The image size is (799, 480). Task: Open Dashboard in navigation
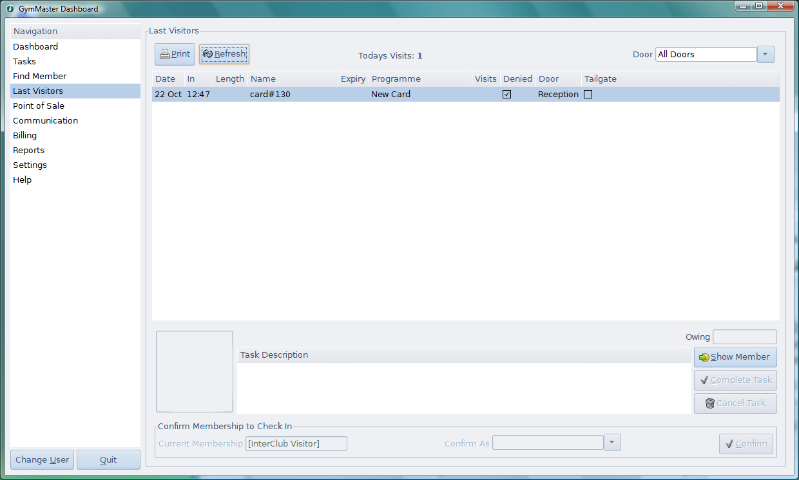click(x=75, y=46)
